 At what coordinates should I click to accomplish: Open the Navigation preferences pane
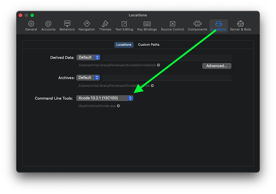click(x=86, y=26)
